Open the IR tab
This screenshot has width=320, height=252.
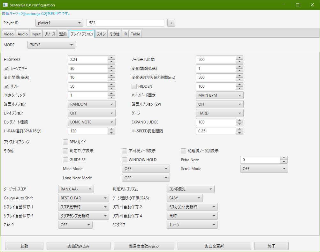[x=125, y=34]
